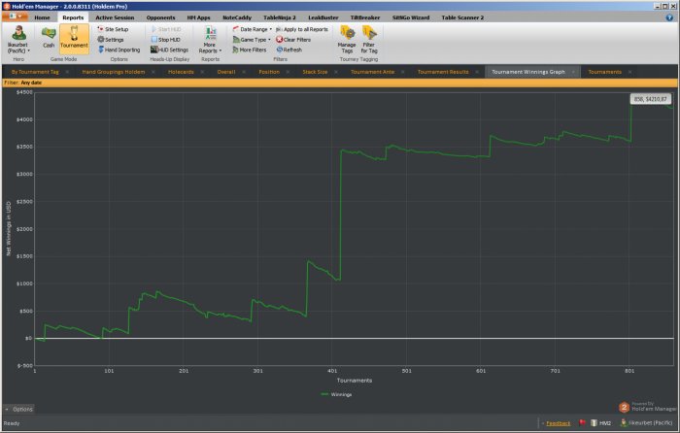Viewport: 680px width, 433px height.
Task: Select the Tournament game mode
Action: [74, 38]
